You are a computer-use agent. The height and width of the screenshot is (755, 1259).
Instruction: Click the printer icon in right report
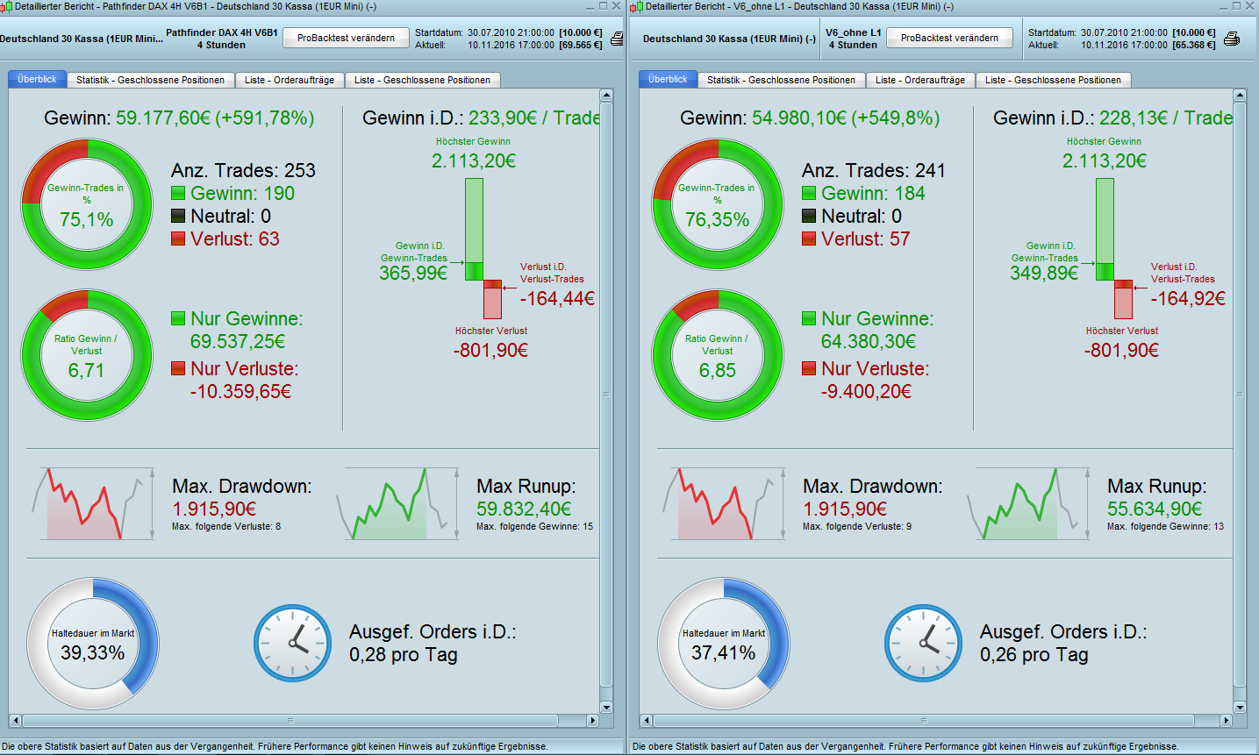coord(1232,39)
